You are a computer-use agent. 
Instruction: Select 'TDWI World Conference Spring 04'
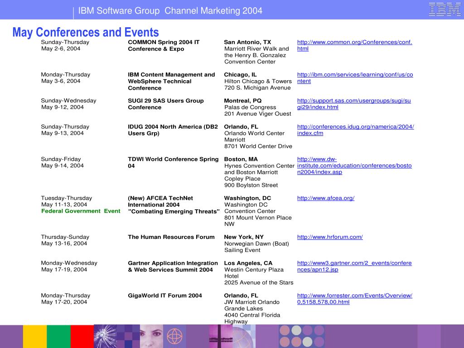point(173,163)
